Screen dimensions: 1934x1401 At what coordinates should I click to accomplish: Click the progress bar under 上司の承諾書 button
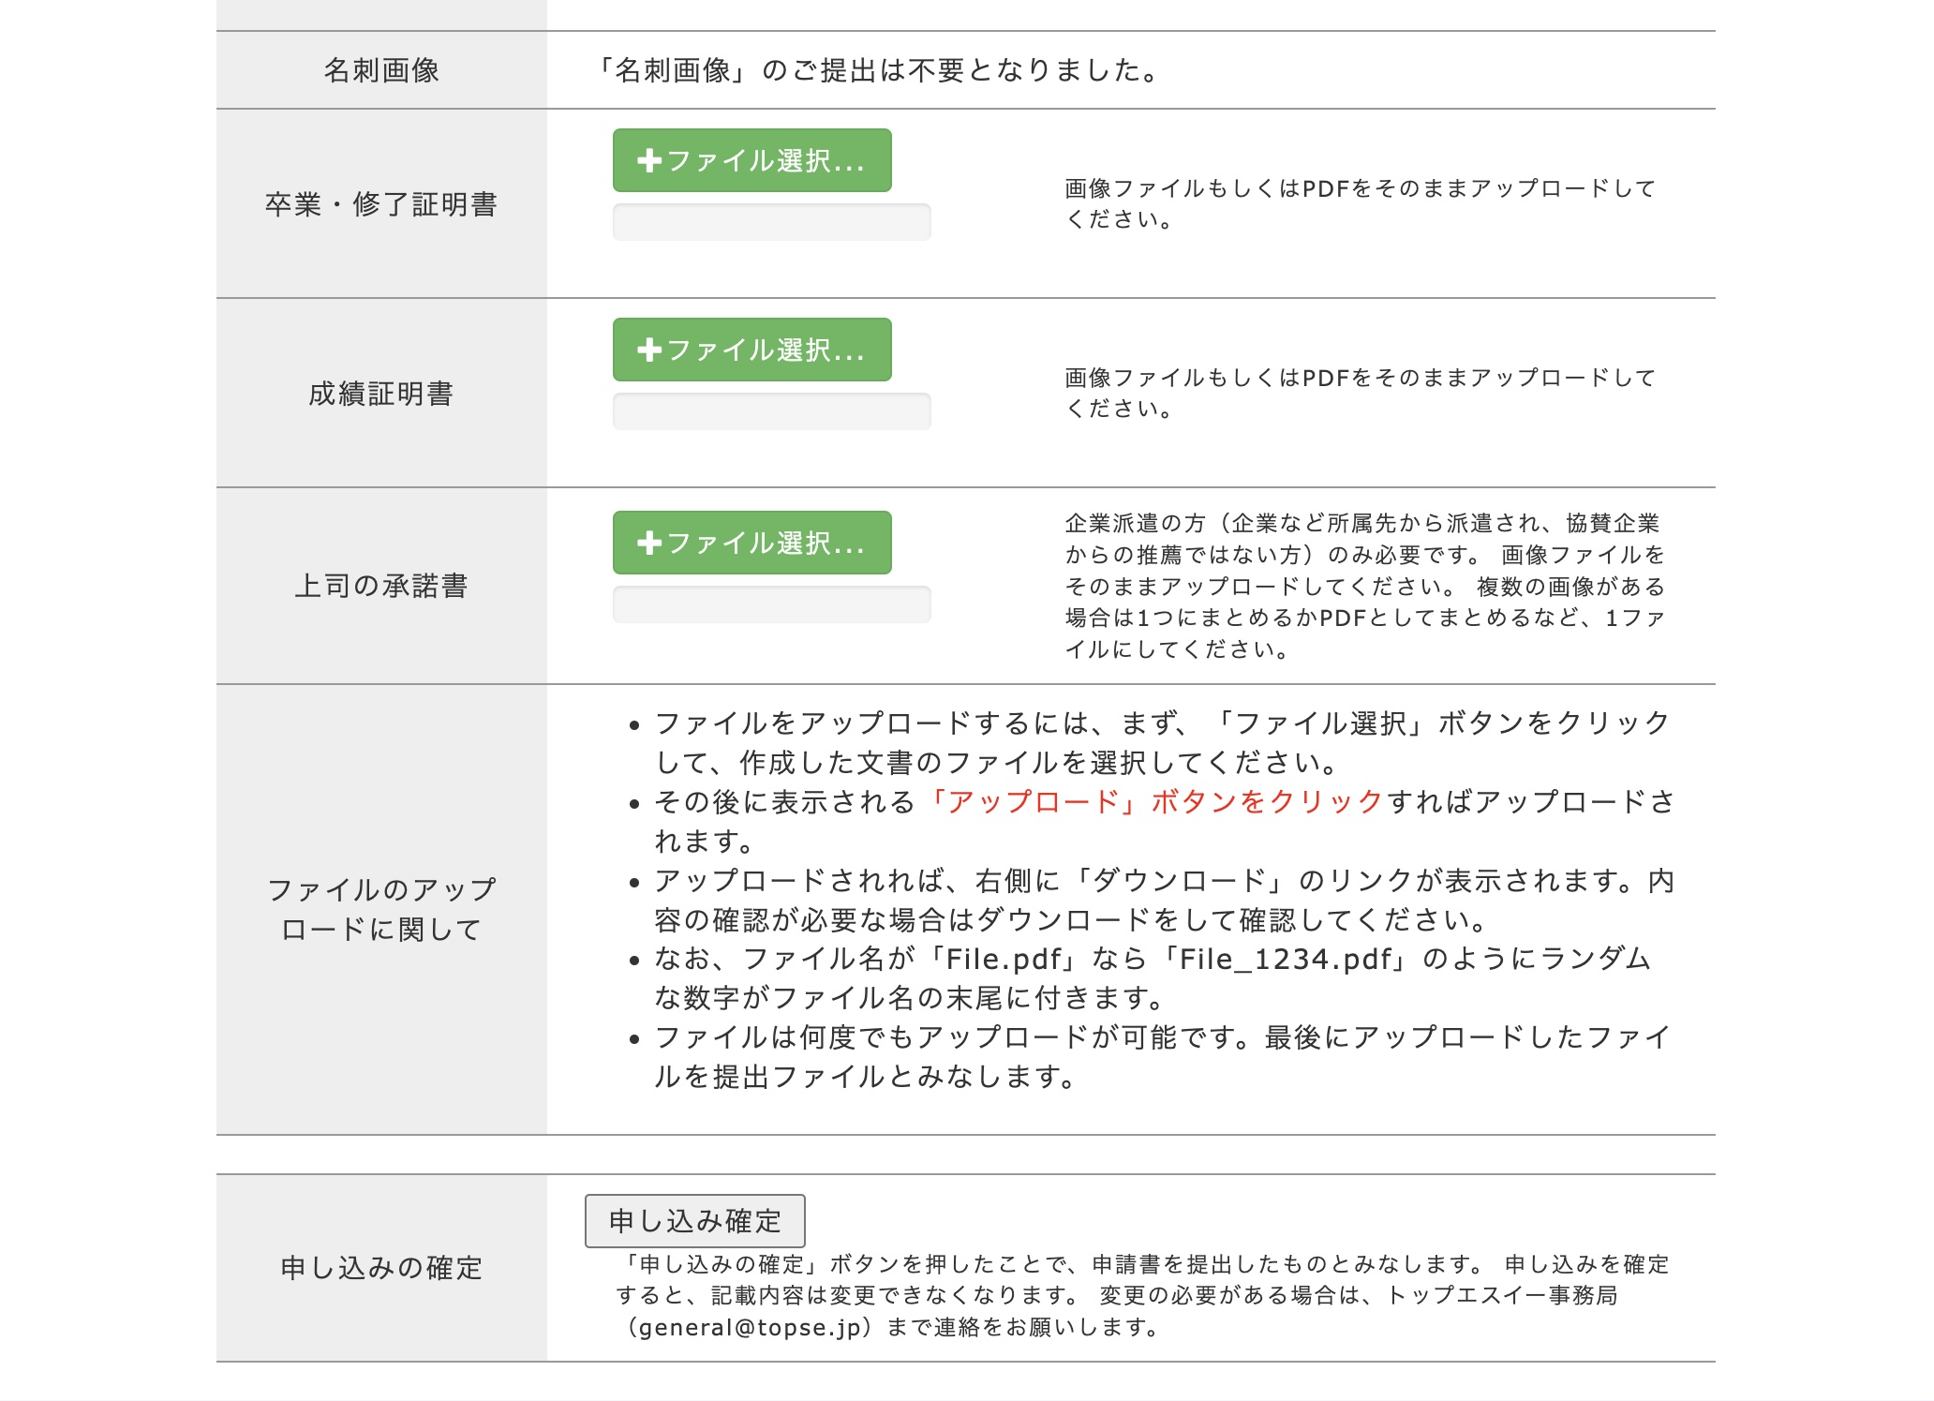click(771, 605)
